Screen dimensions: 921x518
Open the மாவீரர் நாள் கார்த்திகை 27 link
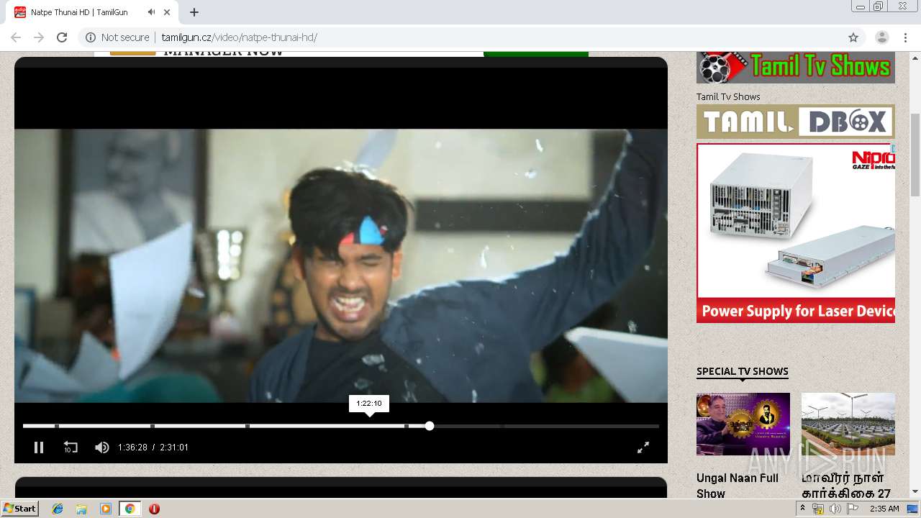(846, 486)
